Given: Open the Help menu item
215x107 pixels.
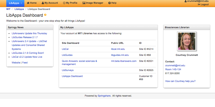Looking at the screenshot, I should pyautogui.click(x=112, y=3).
